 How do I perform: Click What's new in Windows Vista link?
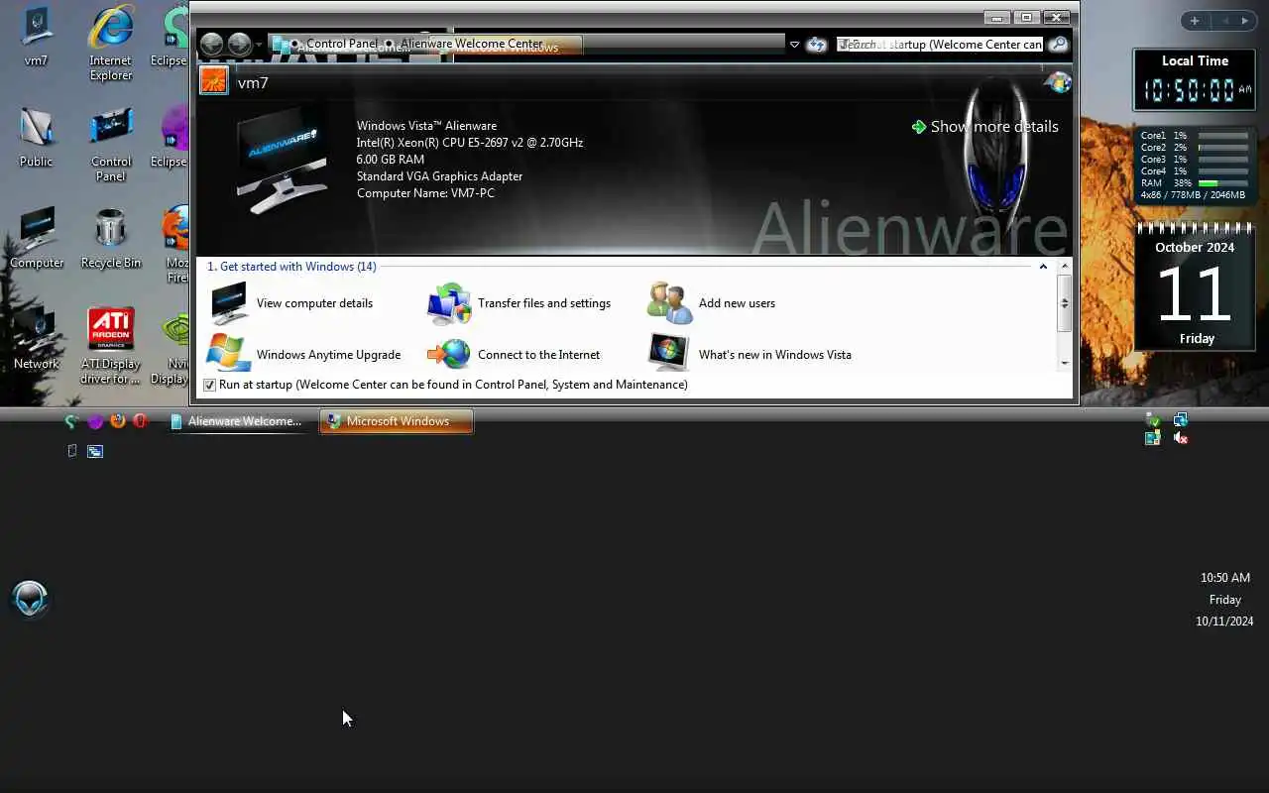pos(774,355)
